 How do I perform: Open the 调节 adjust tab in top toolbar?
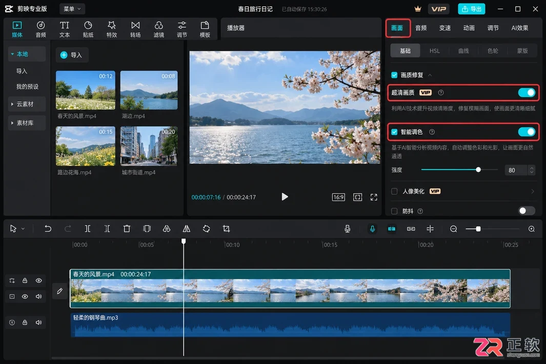pyautogui.click(x=182, y=29)
